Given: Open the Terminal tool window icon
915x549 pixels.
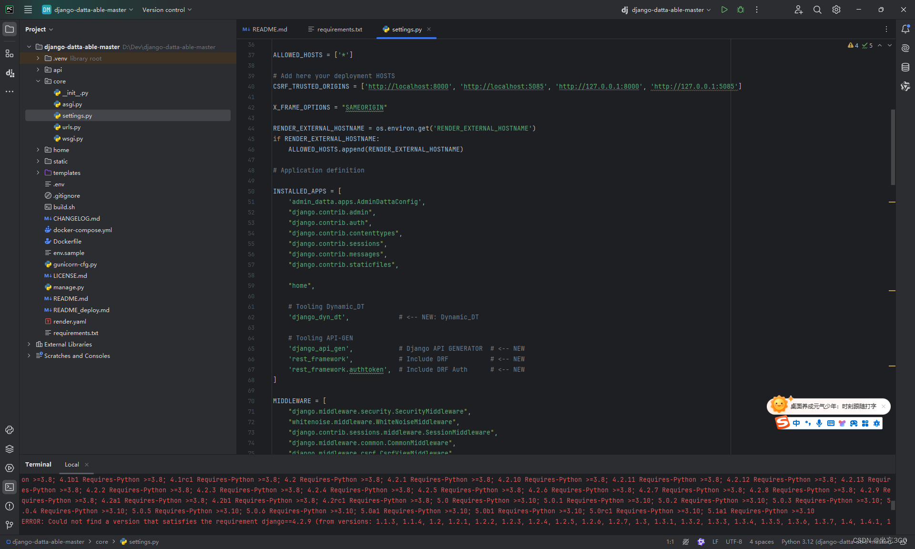Looking at the screenshot, I should point(10,487).
